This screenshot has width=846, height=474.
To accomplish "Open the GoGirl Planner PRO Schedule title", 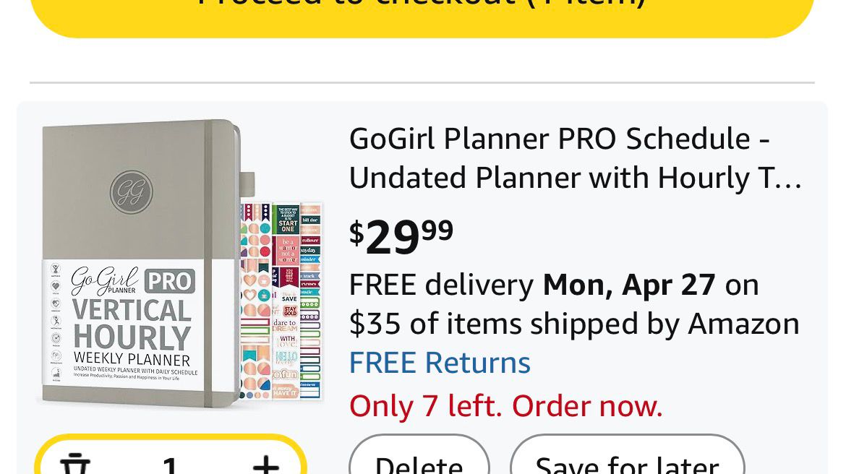I will [559, 138].
